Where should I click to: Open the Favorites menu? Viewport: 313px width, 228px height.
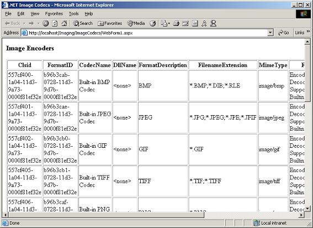tap(54, 14)
